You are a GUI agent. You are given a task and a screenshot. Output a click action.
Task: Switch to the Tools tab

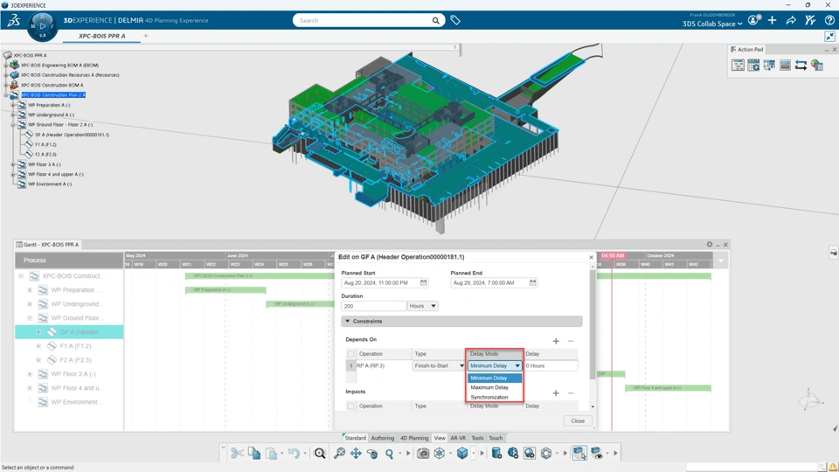[x=477, y=438]
